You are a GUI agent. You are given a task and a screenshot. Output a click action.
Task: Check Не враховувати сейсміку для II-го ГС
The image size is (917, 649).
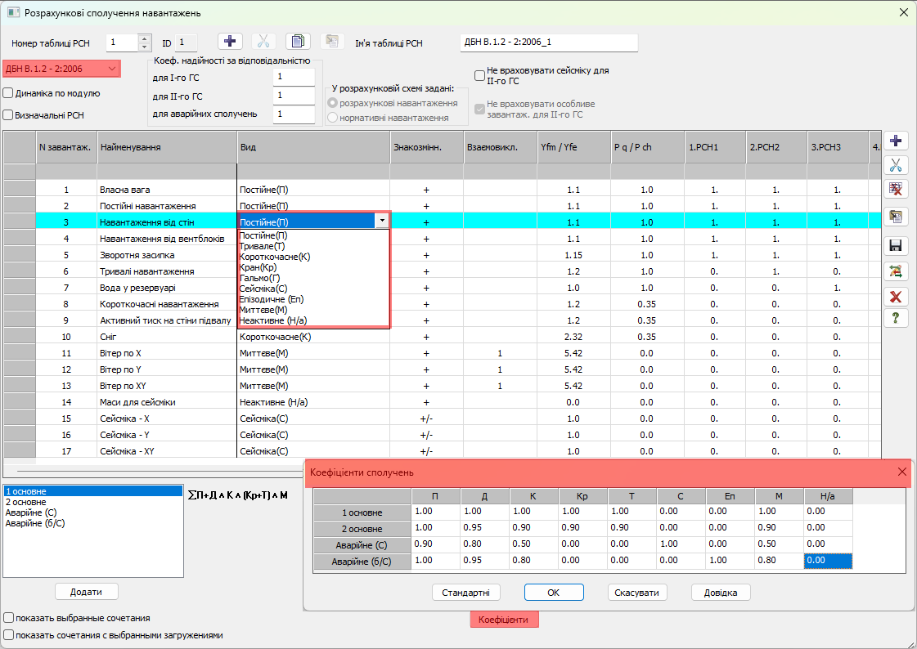click(x=480, y=76)
